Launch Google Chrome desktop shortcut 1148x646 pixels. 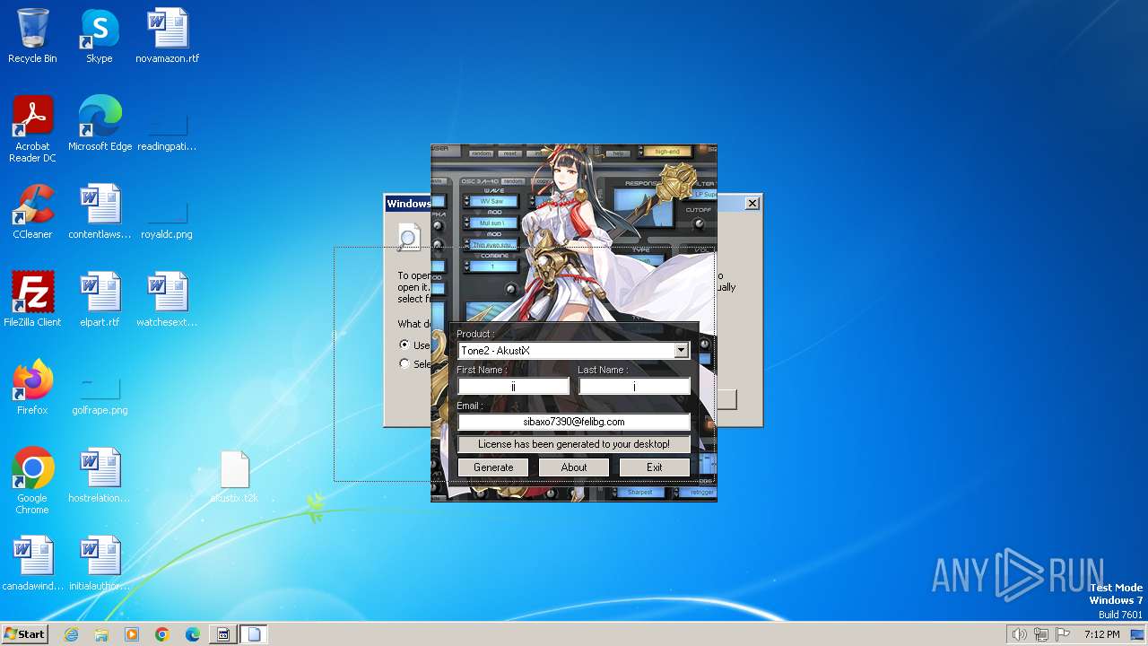point(32,481)
